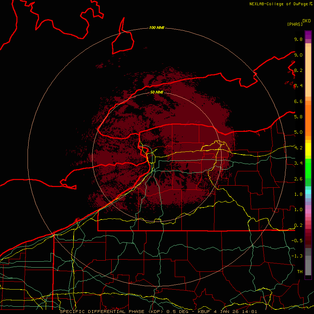Click the 9.0 value on the color scale
Screen dimensions: 314x314
[x=298, y=55]
